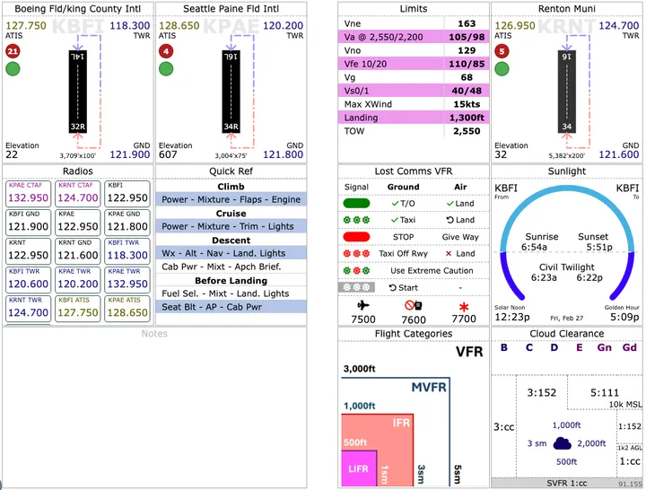Select the KPAE CTAF 132.950 radio button
The height and width of the screenshot is (490, 646).
coord(27,192)
